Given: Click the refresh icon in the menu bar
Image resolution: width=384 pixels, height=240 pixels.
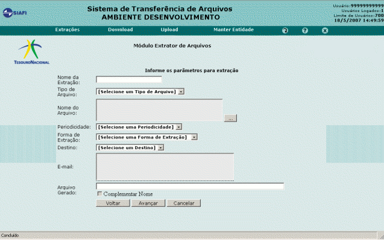Looking at the screenshot, I should [x=285, y=31].
